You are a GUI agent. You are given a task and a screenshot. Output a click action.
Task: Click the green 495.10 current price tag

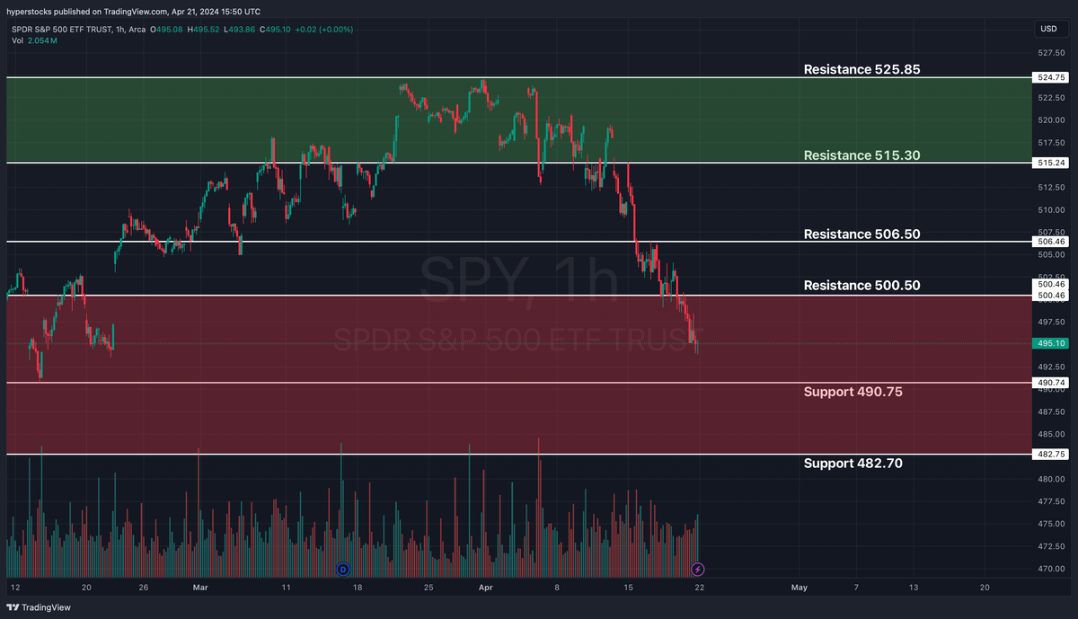1050,343
